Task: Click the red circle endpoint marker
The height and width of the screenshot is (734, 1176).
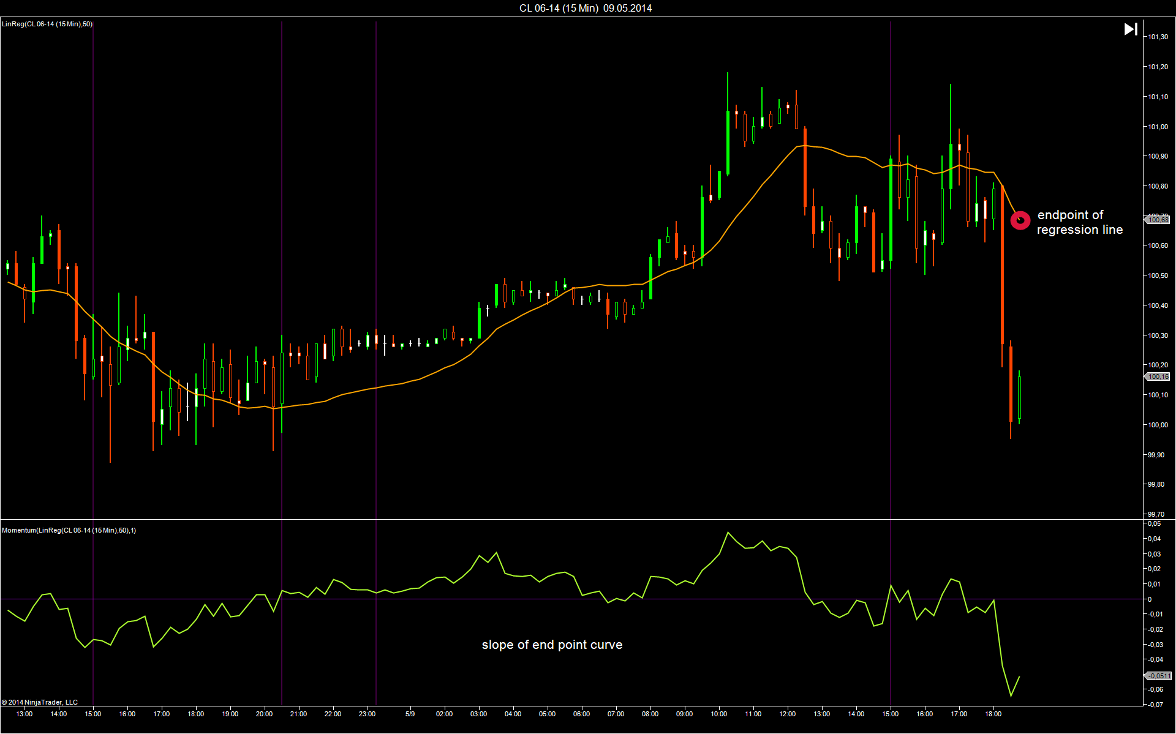Action: click(x=1020, y=220)
